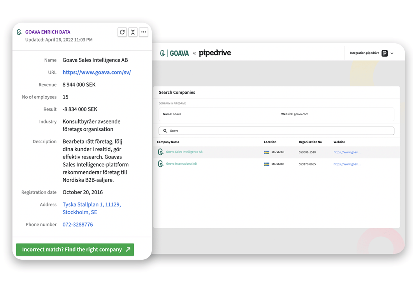
Task: Click the Integration pipedrive label
Action: tap(364, 53)
